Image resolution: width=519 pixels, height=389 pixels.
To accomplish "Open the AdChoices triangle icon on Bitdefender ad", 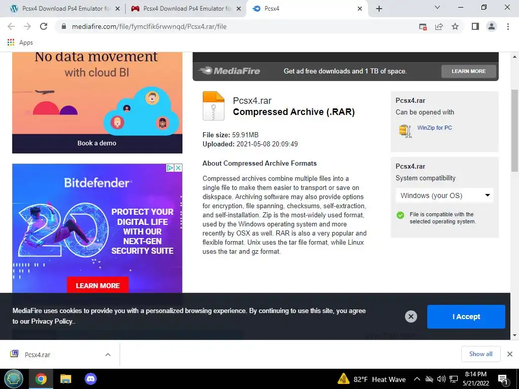I will tap(170, 168).
